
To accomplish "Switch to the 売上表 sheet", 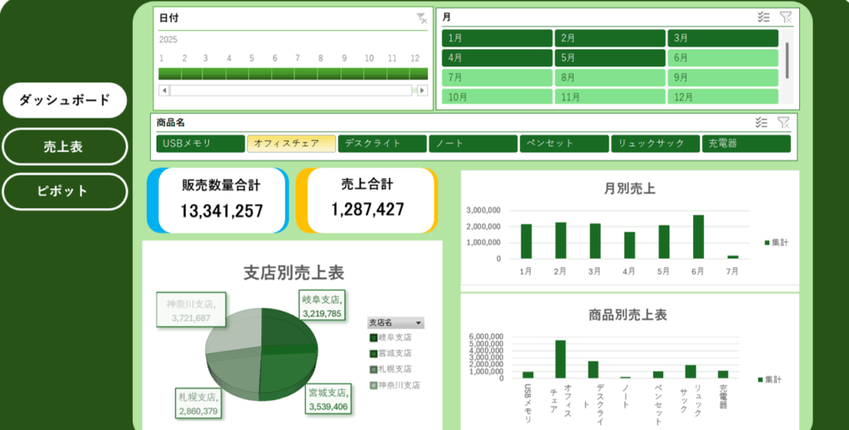I will 65,147.
